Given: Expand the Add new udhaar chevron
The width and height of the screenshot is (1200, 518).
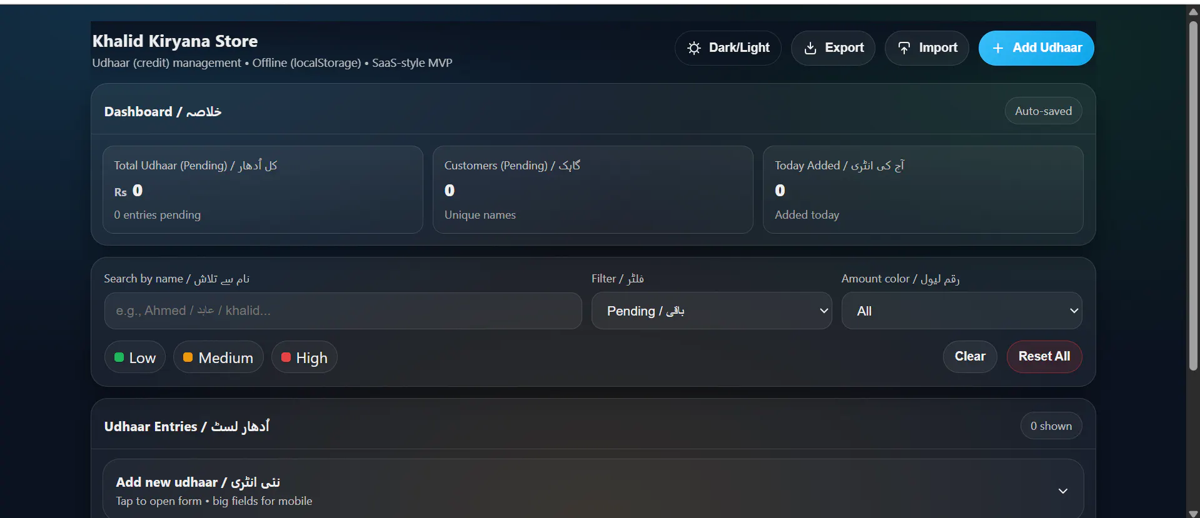Looking at the screenshot, I should 1062,491.
